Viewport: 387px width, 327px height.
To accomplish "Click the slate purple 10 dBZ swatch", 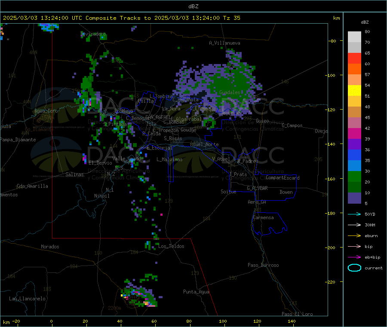I will [x=354, y=198].
